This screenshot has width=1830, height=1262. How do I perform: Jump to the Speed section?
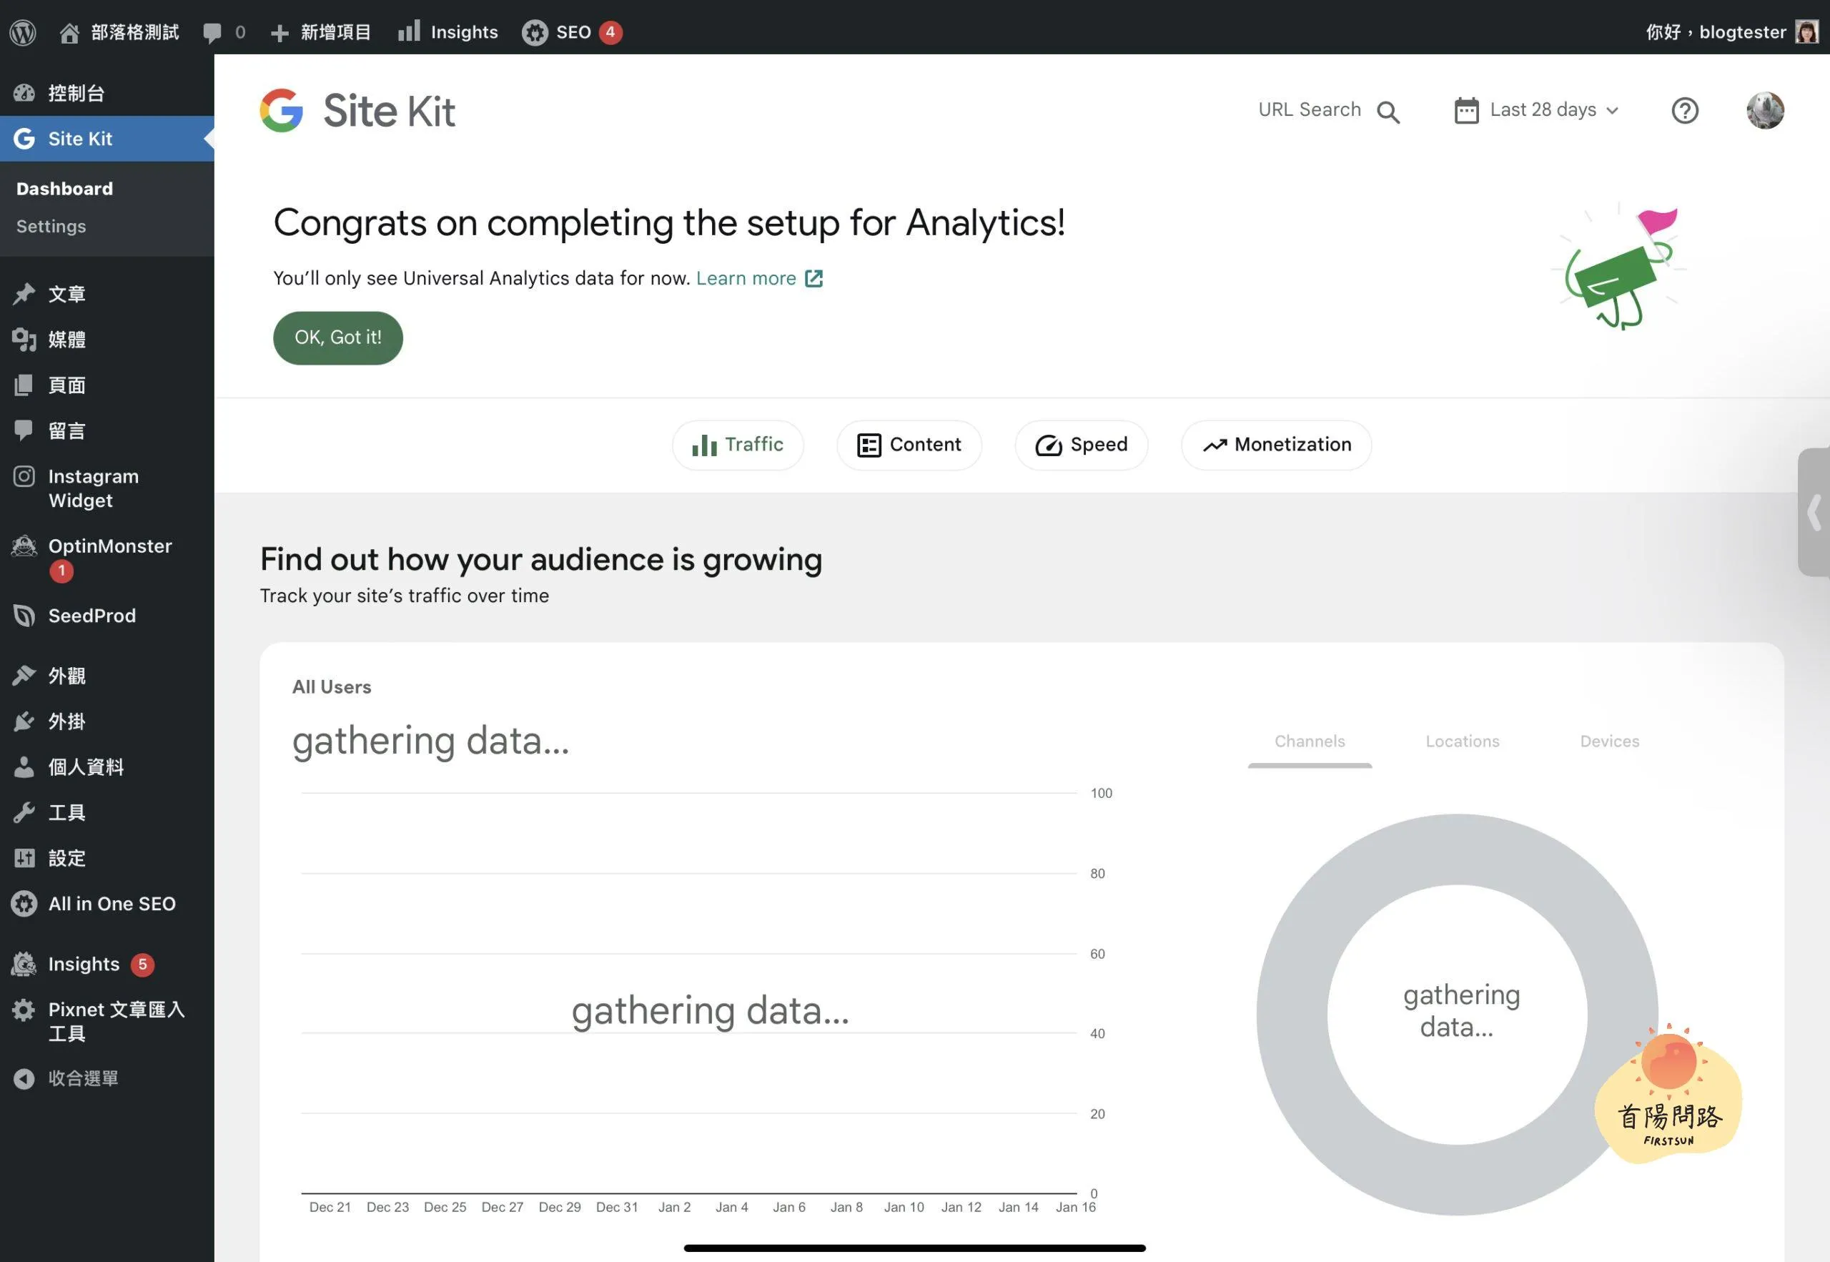[1081, 445]
